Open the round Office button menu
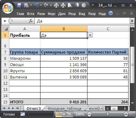This screenshot has height=118, width=136. 8,8
